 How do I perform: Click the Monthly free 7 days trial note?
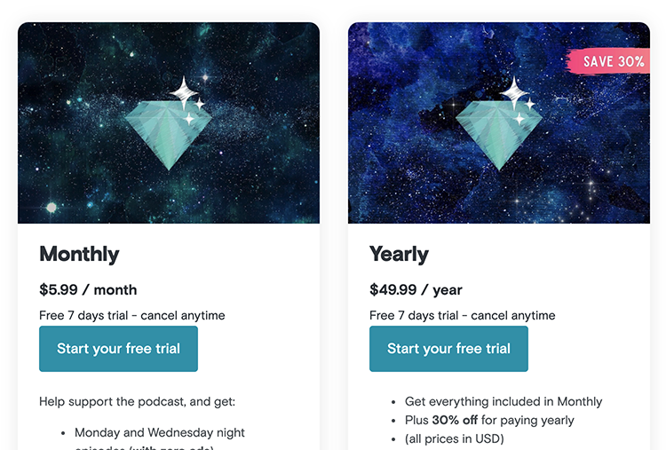(x=132, y=315)
